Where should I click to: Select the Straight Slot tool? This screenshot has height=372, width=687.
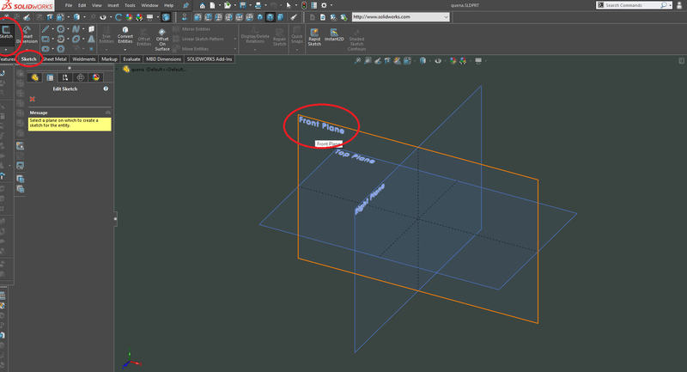coord(46,49)
